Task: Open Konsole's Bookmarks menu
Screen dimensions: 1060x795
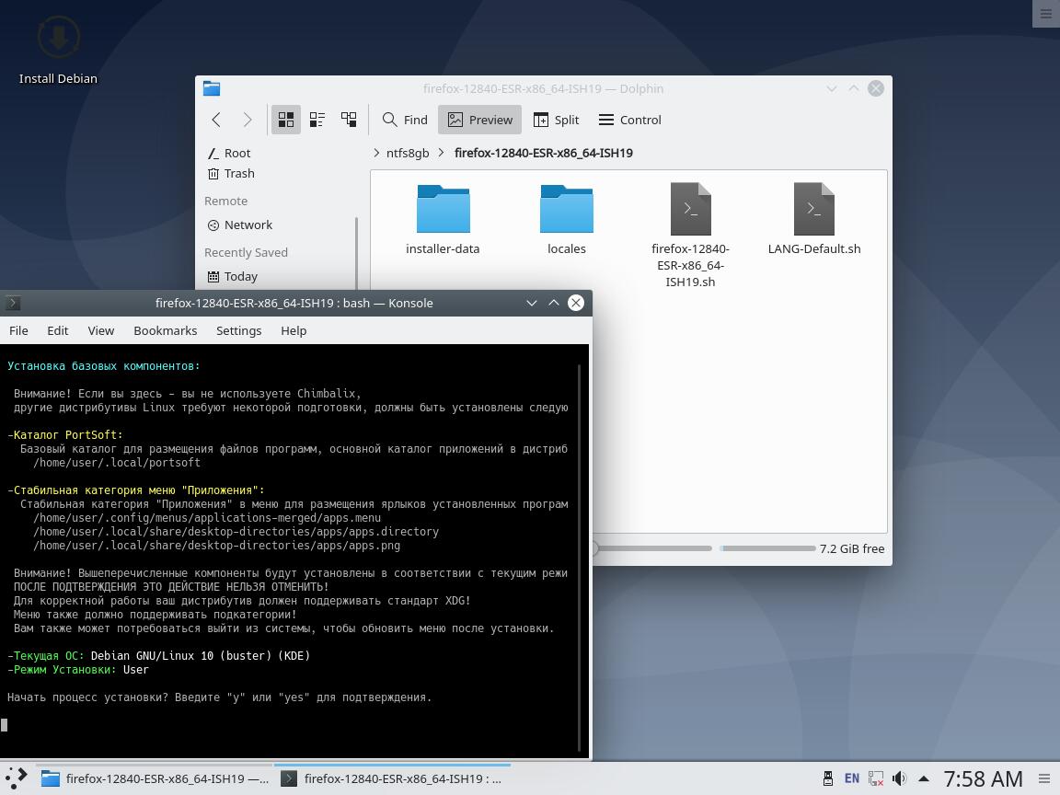Action: [x=165, y=330]
